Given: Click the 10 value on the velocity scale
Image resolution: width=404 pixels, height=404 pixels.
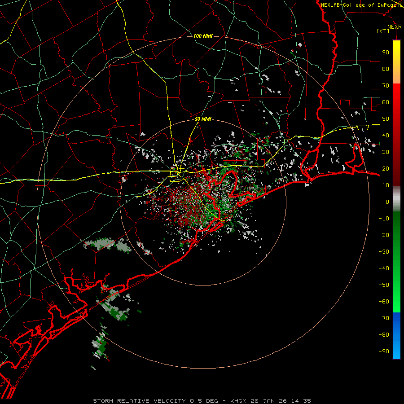Looking at the screenshot, I should point(386,185).
